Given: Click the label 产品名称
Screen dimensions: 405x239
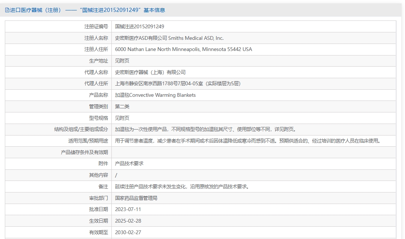Looking at the screenshot, I should [x=98, y=95].
